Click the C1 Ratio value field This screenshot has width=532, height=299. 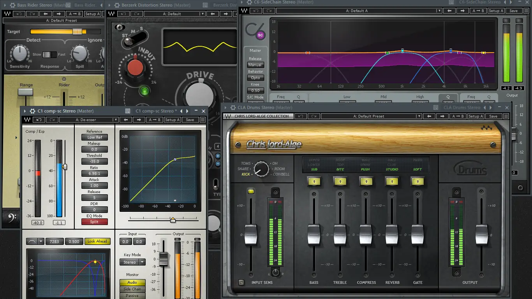(x=94, y=174)
